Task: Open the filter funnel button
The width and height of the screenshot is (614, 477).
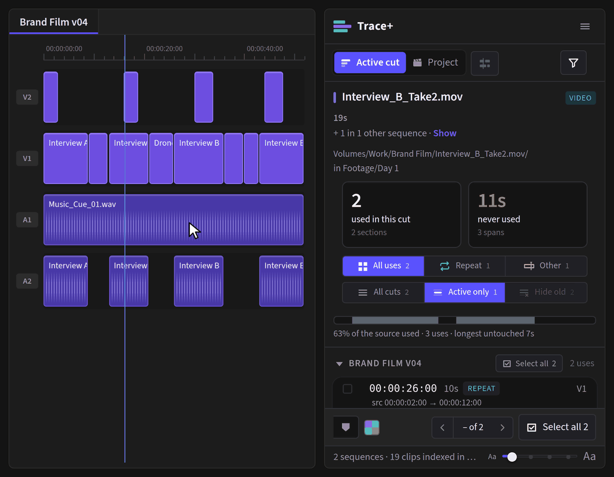Action: (573, 63)
